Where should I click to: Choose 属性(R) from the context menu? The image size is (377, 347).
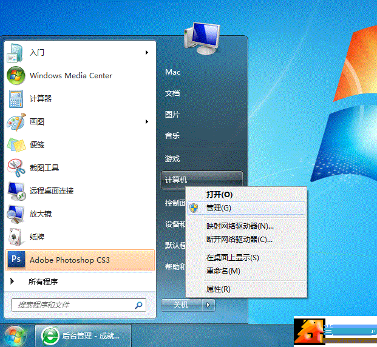[x=218, y=289]
